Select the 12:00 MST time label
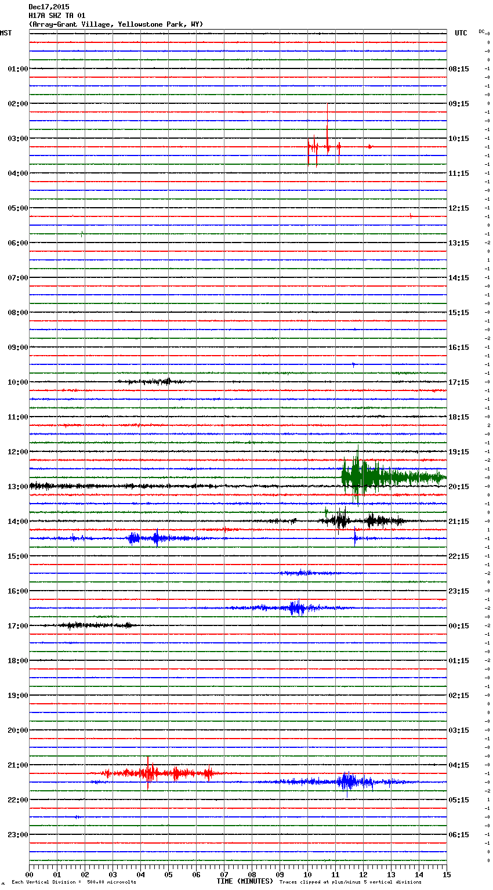Screen dimensions: 493x890 (18, 452)
